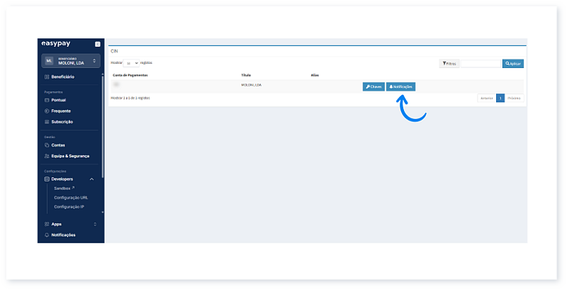Open the Beneficiário sidebar section
The image size is (567, 290).
click(62, 77)
